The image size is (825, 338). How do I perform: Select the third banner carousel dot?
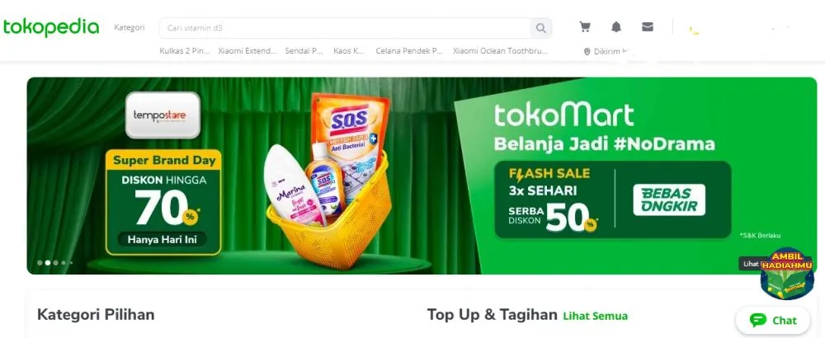55,263
